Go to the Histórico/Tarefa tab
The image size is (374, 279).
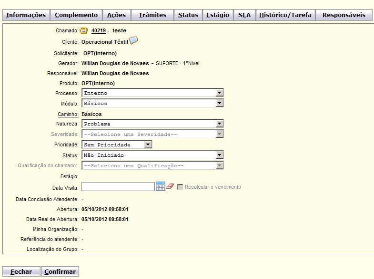(285, 15)
